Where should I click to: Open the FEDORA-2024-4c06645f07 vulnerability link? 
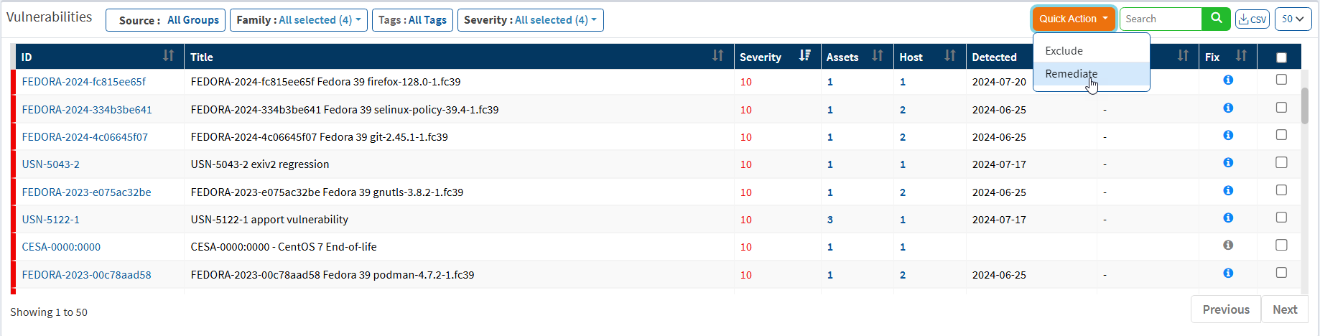85,137
